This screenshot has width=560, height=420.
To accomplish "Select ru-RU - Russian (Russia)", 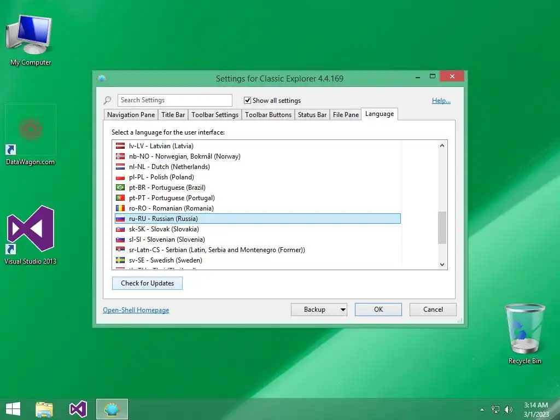I will [258, 219].
